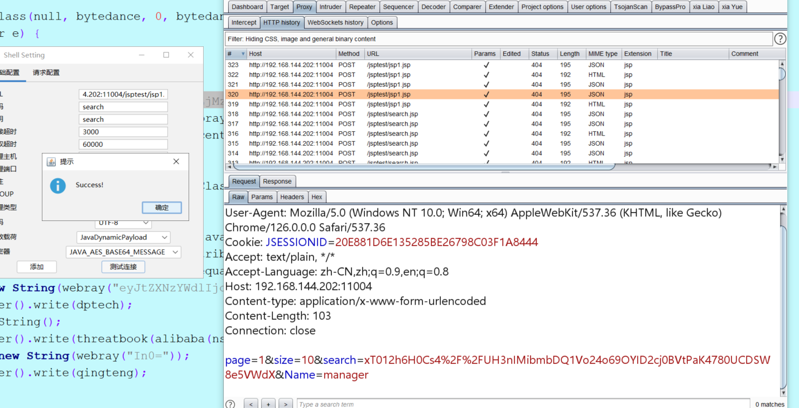Open the Comparer tab
Screen dimensions: 799x408
[x=467, y=7]
